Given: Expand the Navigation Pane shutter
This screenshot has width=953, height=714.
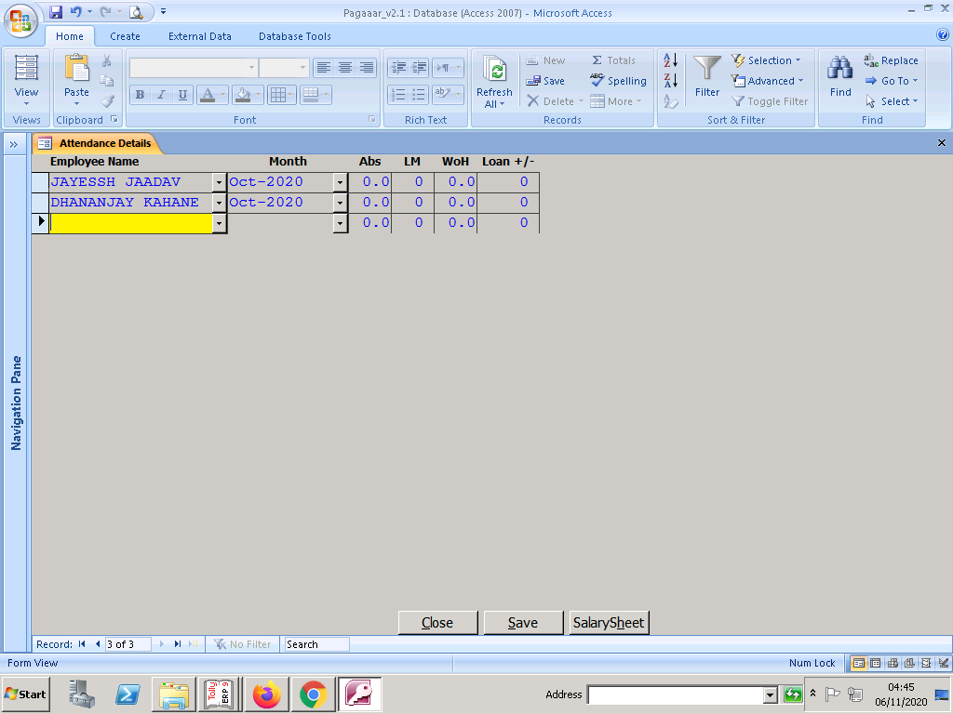Looking at the screenshot, I should [x=13, y=144].
